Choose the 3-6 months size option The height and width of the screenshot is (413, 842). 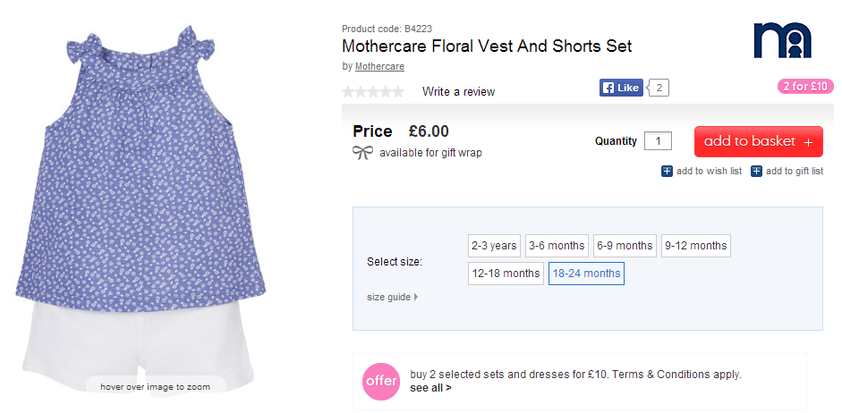(557, 246)
